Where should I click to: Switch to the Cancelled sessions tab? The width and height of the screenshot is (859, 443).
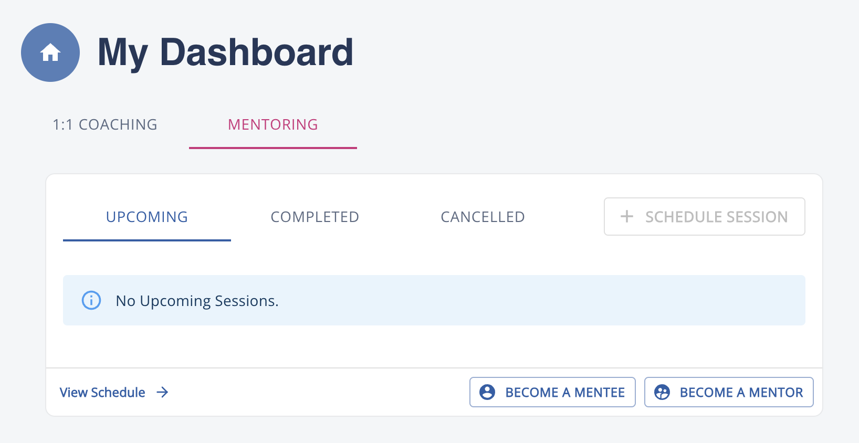click(x=483, y=217)
